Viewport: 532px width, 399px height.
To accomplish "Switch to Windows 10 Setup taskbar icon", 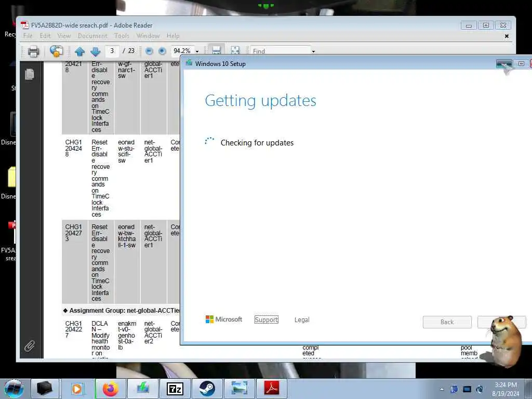I will click(x=143, y=389).
